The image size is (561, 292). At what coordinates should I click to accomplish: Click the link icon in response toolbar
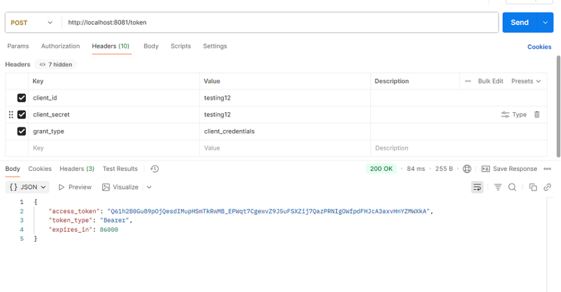[x=547, y=187]
